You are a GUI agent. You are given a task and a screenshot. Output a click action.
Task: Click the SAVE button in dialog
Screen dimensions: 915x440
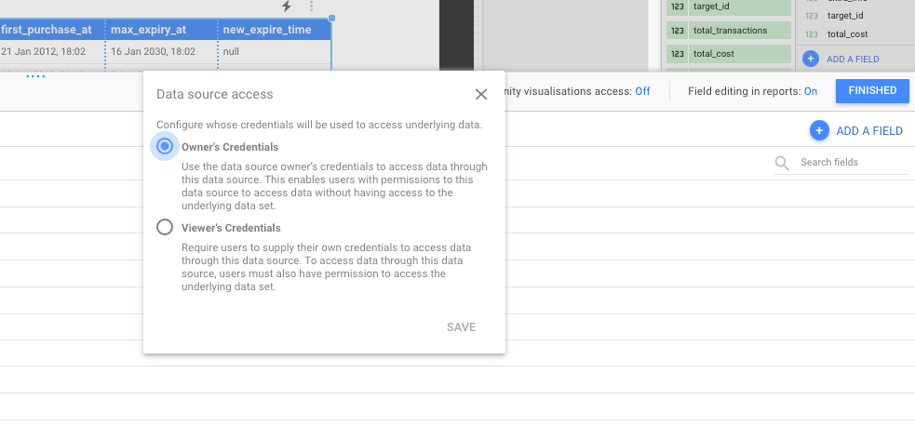461,327
